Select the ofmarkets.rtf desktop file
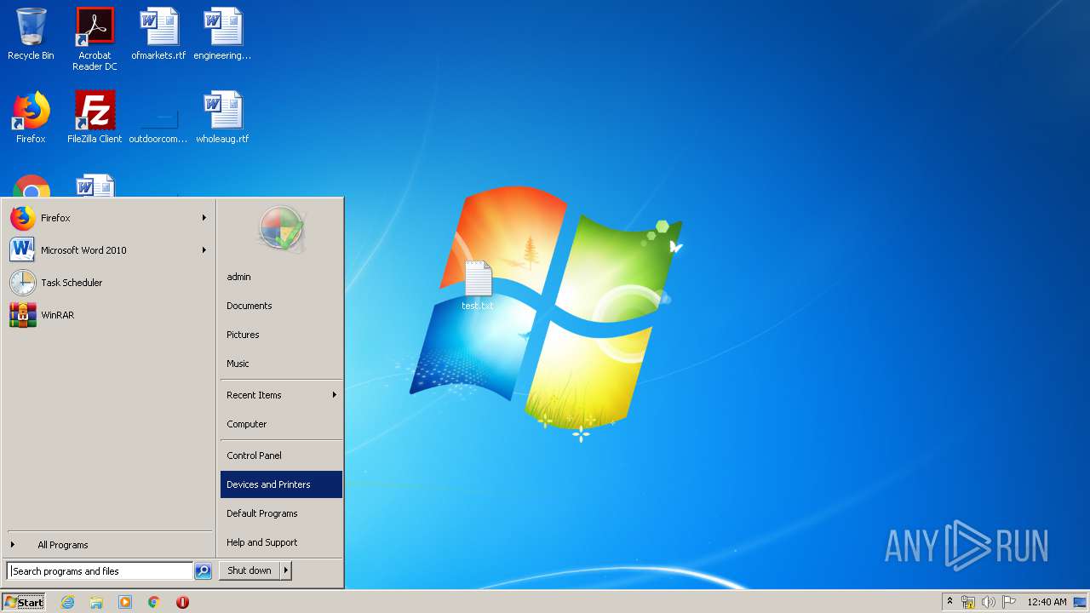This screenshot has height=613, width=1090. tap(158, 34)
